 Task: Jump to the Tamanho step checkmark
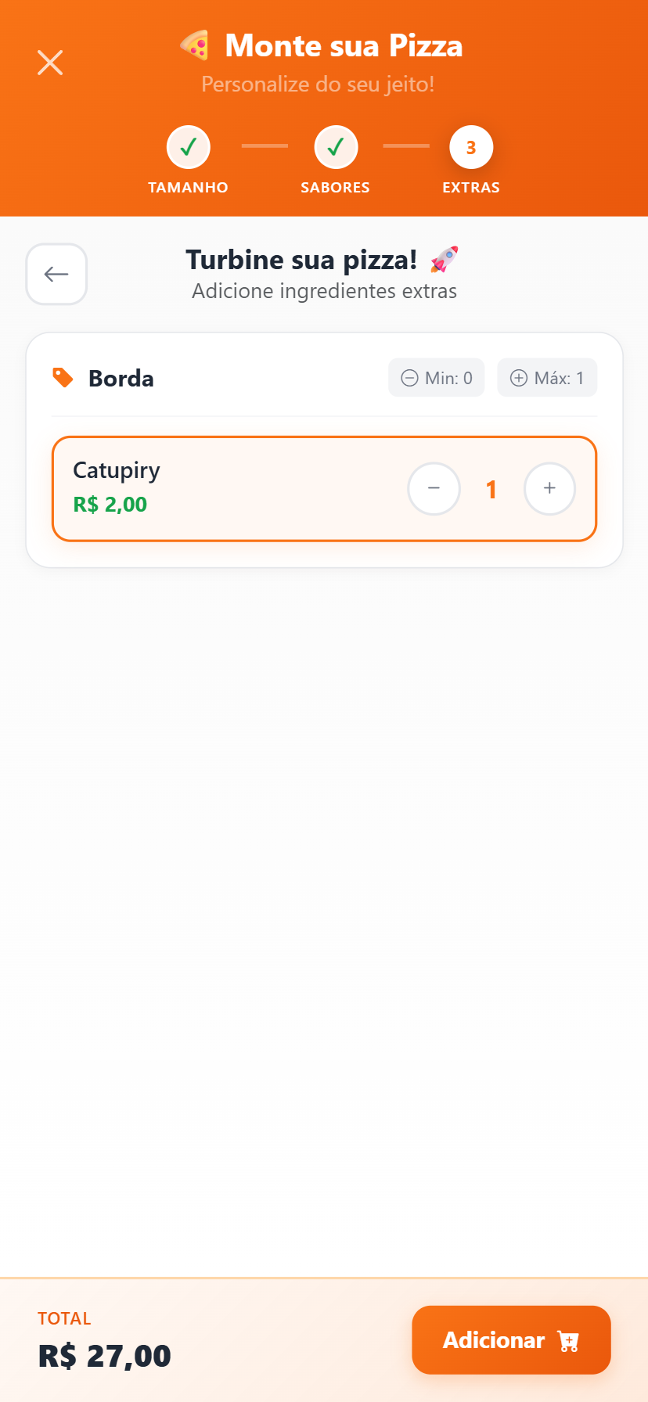(x=188, y=147)
